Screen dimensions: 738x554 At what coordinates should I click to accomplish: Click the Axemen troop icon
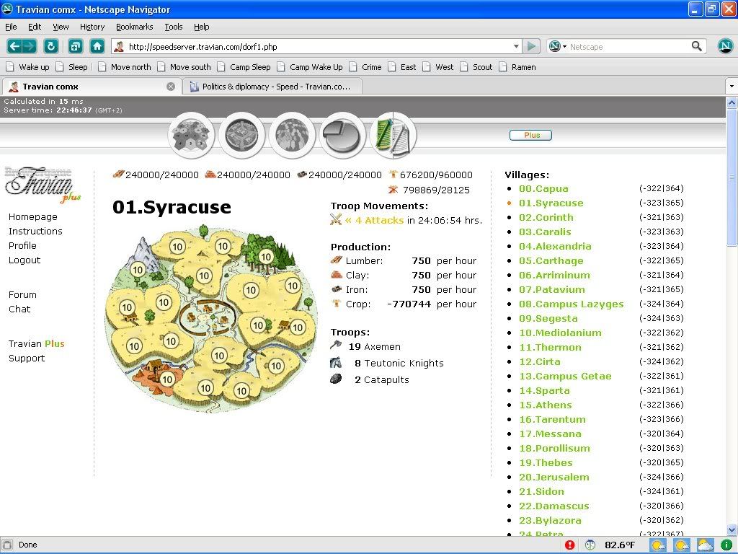[336, 346]
